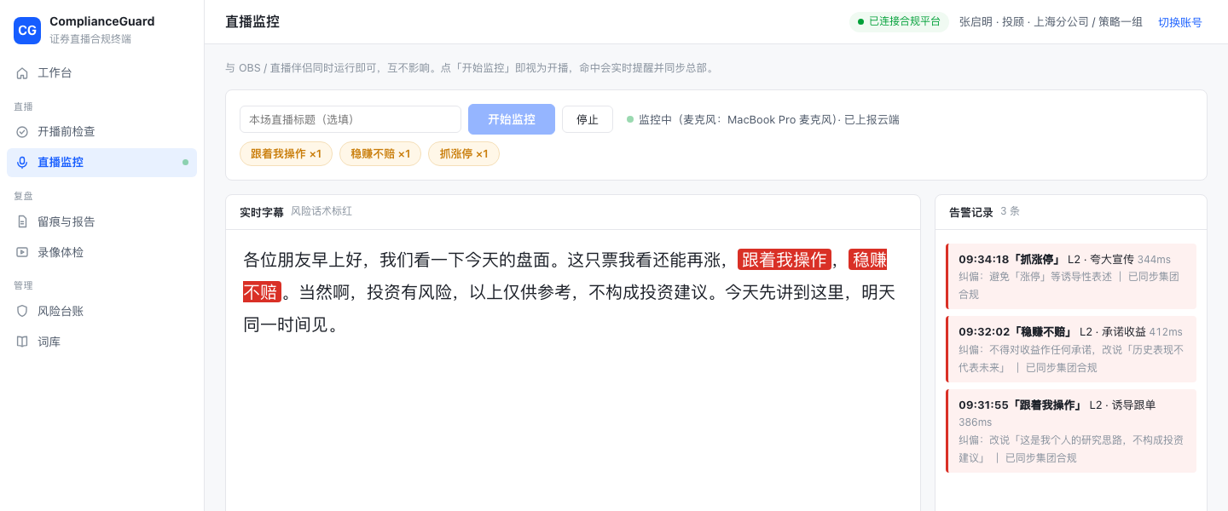Click the microphone icon beside 直播监控

(x=22, y=163)
